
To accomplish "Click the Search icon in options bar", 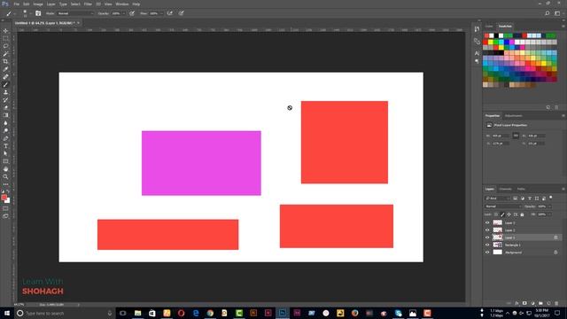I will (548, 13).
